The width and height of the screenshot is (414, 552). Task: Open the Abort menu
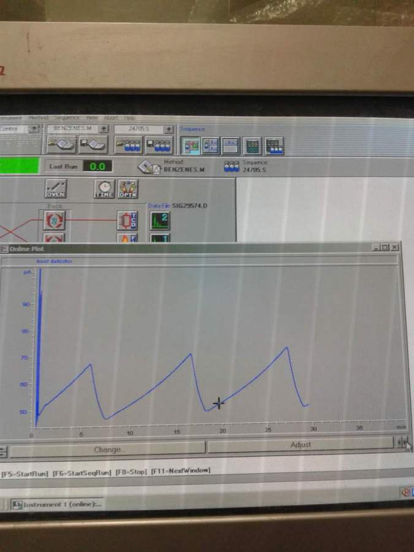[x=111, y=118]
